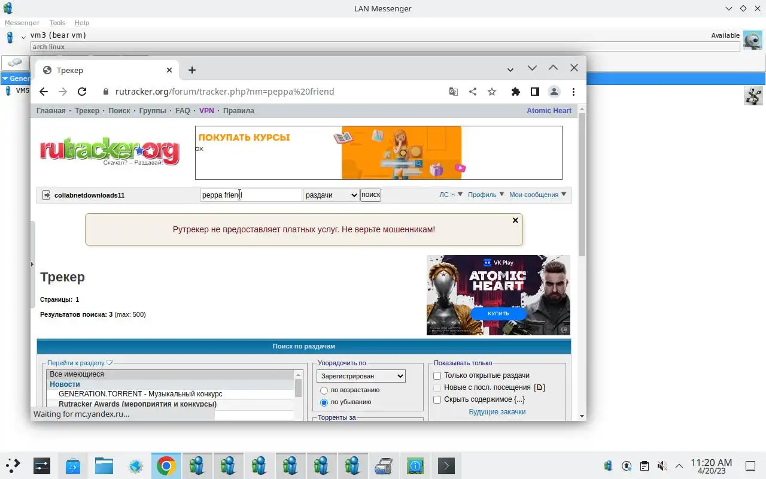This screenshot has width=766, height=479.
Task: Open the Help menu
Action: point(82,23)
